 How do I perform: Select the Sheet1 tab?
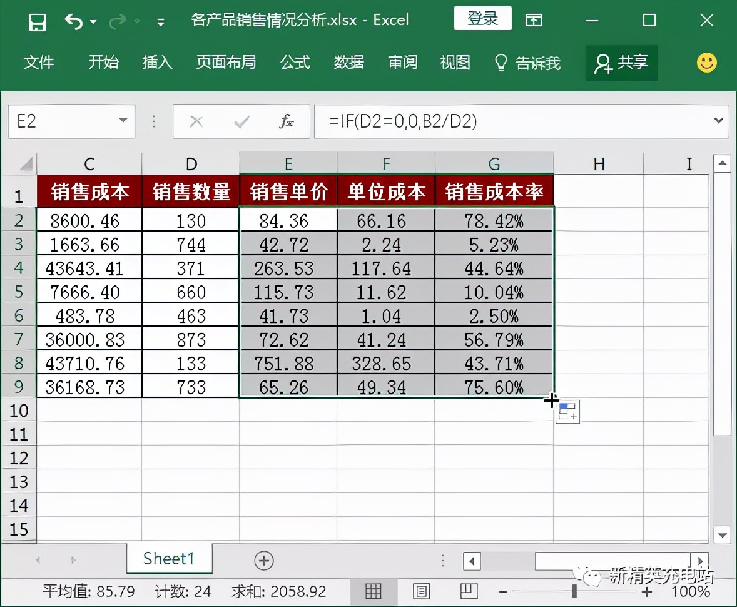click(x=169, y=559)
